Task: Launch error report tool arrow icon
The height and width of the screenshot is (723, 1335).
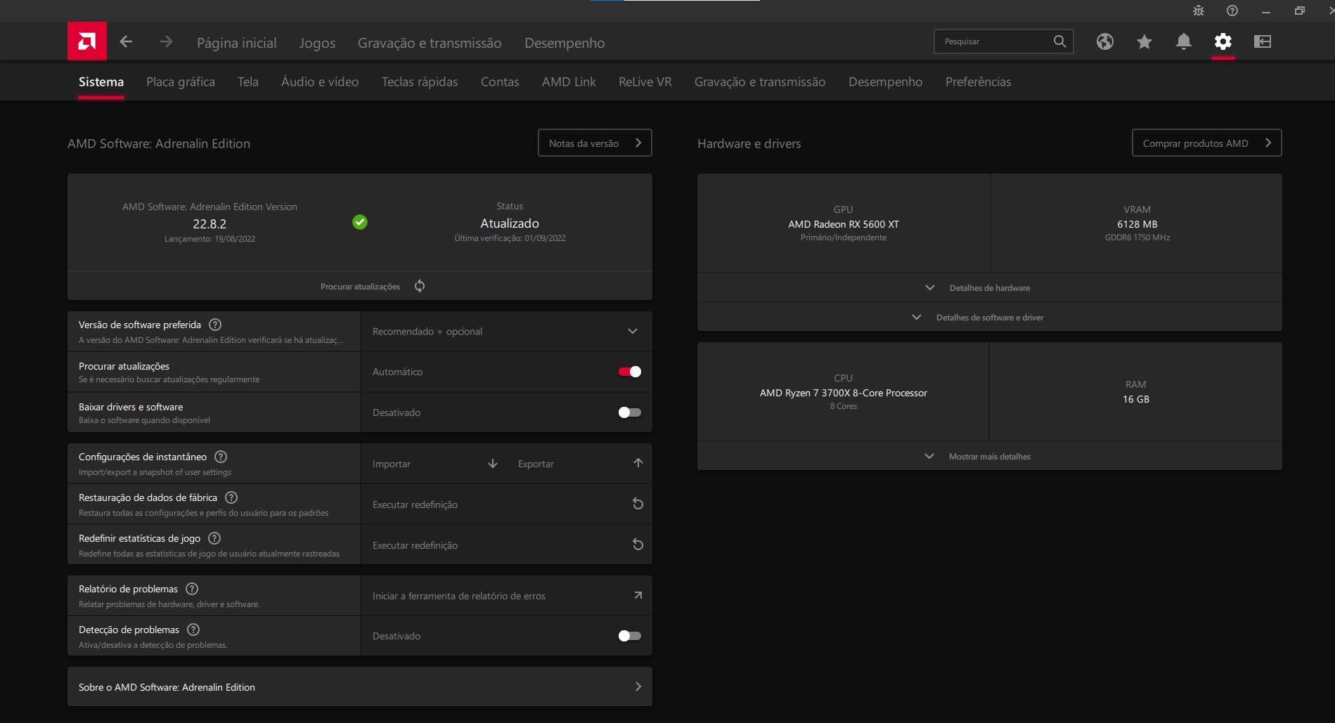Action: click(x=638, y=595)
